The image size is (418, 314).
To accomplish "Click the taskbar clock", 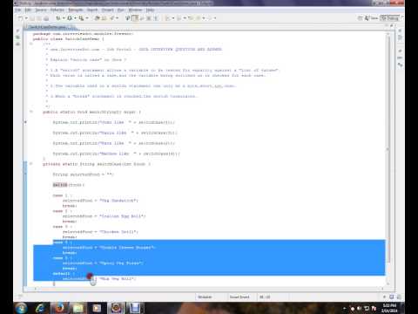I will 389,308.
